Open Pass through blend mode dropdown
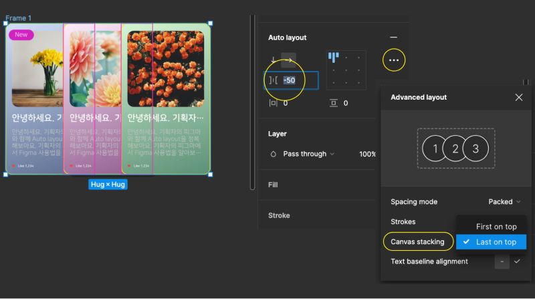The width and height of the screenshot is (535, 299). 308,154
